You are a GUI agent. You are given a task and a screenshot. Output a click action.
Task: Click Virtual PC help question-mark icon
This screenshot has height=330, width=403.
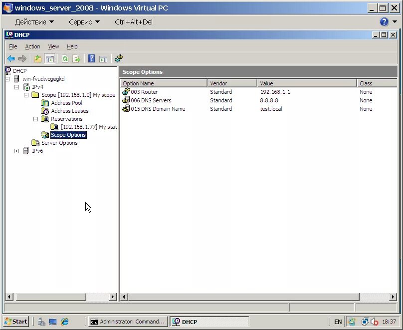[x=384, y=22]
